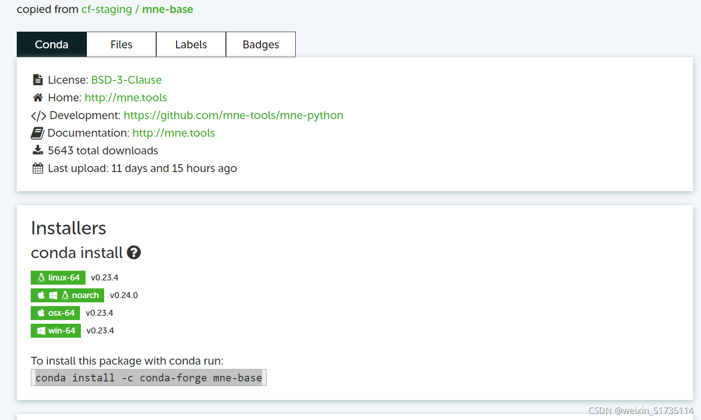The height and width of the screenshot is (420, 701).
Task: Click the conda install help question icon
Action: point(134,253)
